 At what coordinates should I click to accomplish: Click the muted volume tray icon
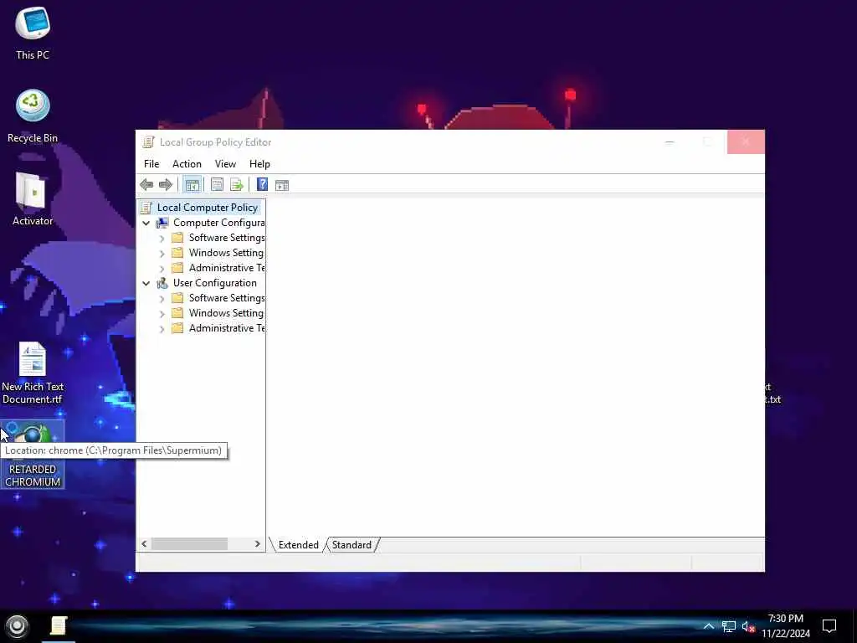pyautogui.click(x=748, y=626)
